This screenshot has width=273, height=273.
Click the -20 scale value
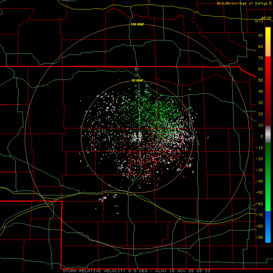click(259, 159)
